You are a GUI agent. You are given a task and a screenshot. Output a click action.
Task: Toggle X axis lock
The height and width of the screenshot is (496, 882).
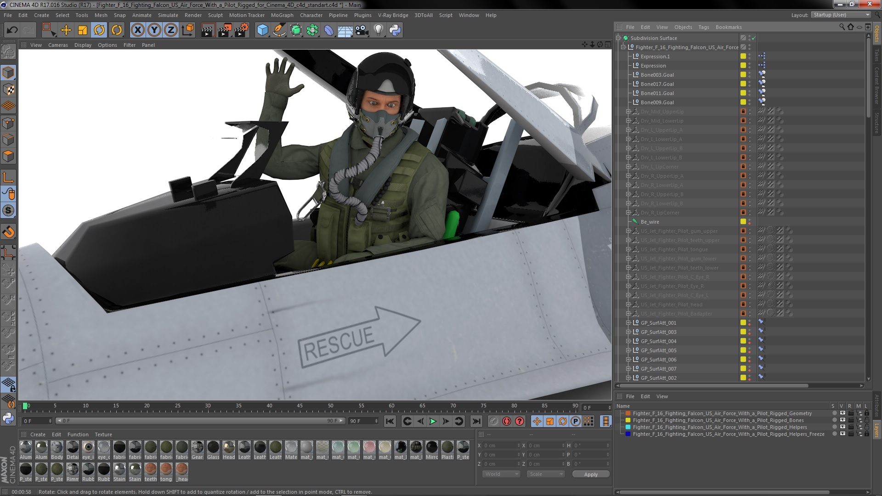click(137, 30)
